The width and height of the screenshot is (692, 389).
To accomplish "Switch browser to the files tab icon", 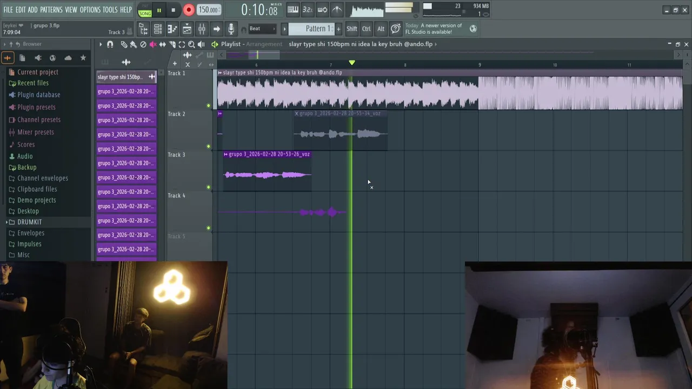I will point(23,58).
